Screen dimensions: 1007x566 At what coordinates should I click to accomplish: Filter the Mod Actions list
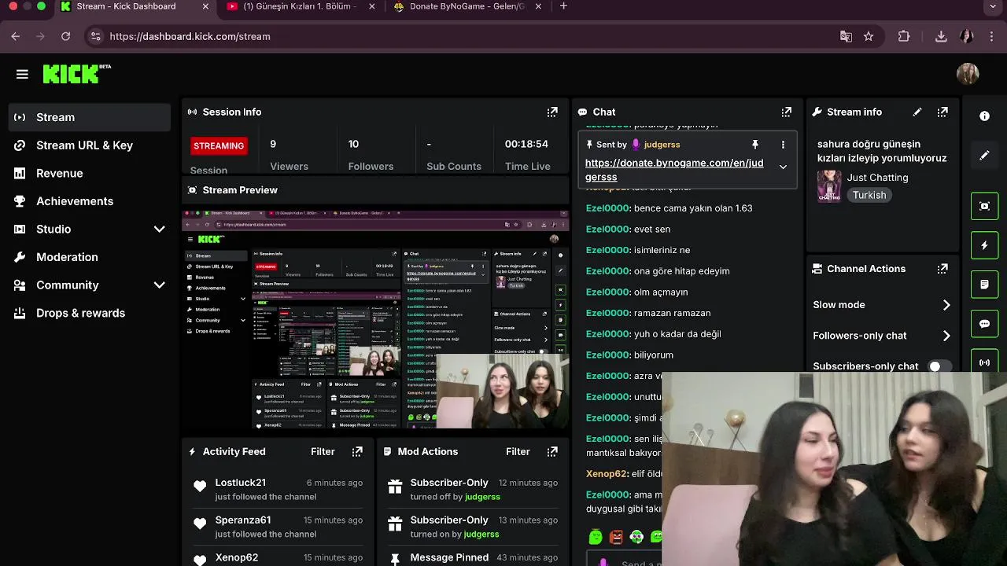tap(518, 452)
